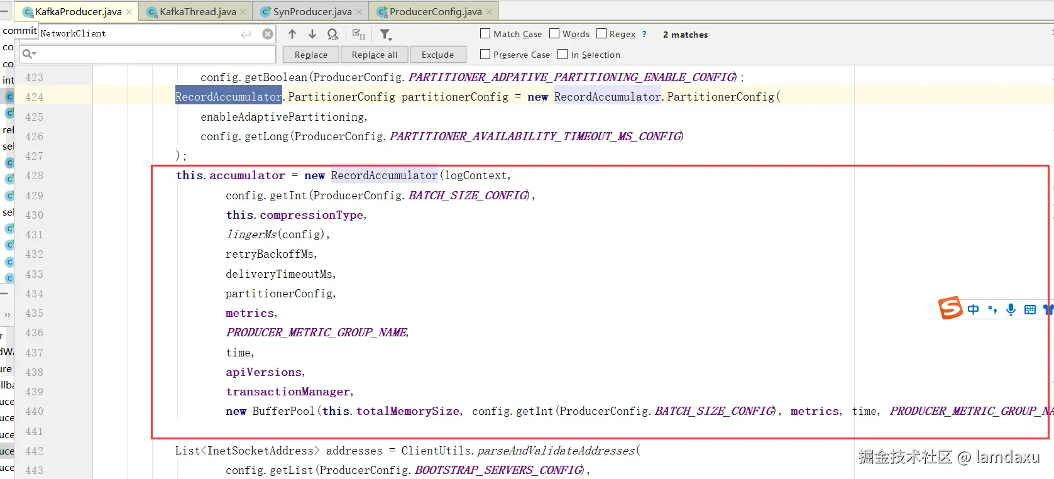Click 'deliveryTimeoutMs' on line 433
This screenshot has width=1054, height=479.
280,274
